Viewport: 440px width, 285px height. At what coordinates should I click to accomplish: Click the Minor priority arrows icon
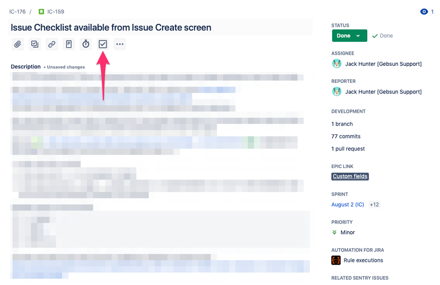(335, 232)
